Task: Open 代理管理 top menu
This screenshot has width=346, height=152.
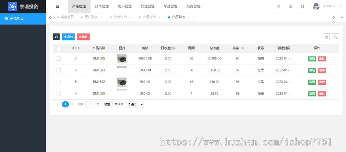Action: [x=147, y=7]
